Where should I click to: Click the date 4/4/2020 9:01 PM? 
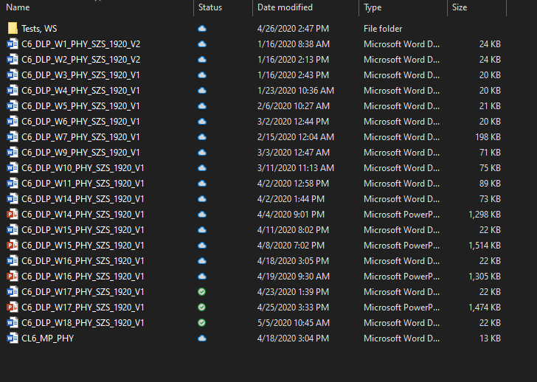[291, 215]
